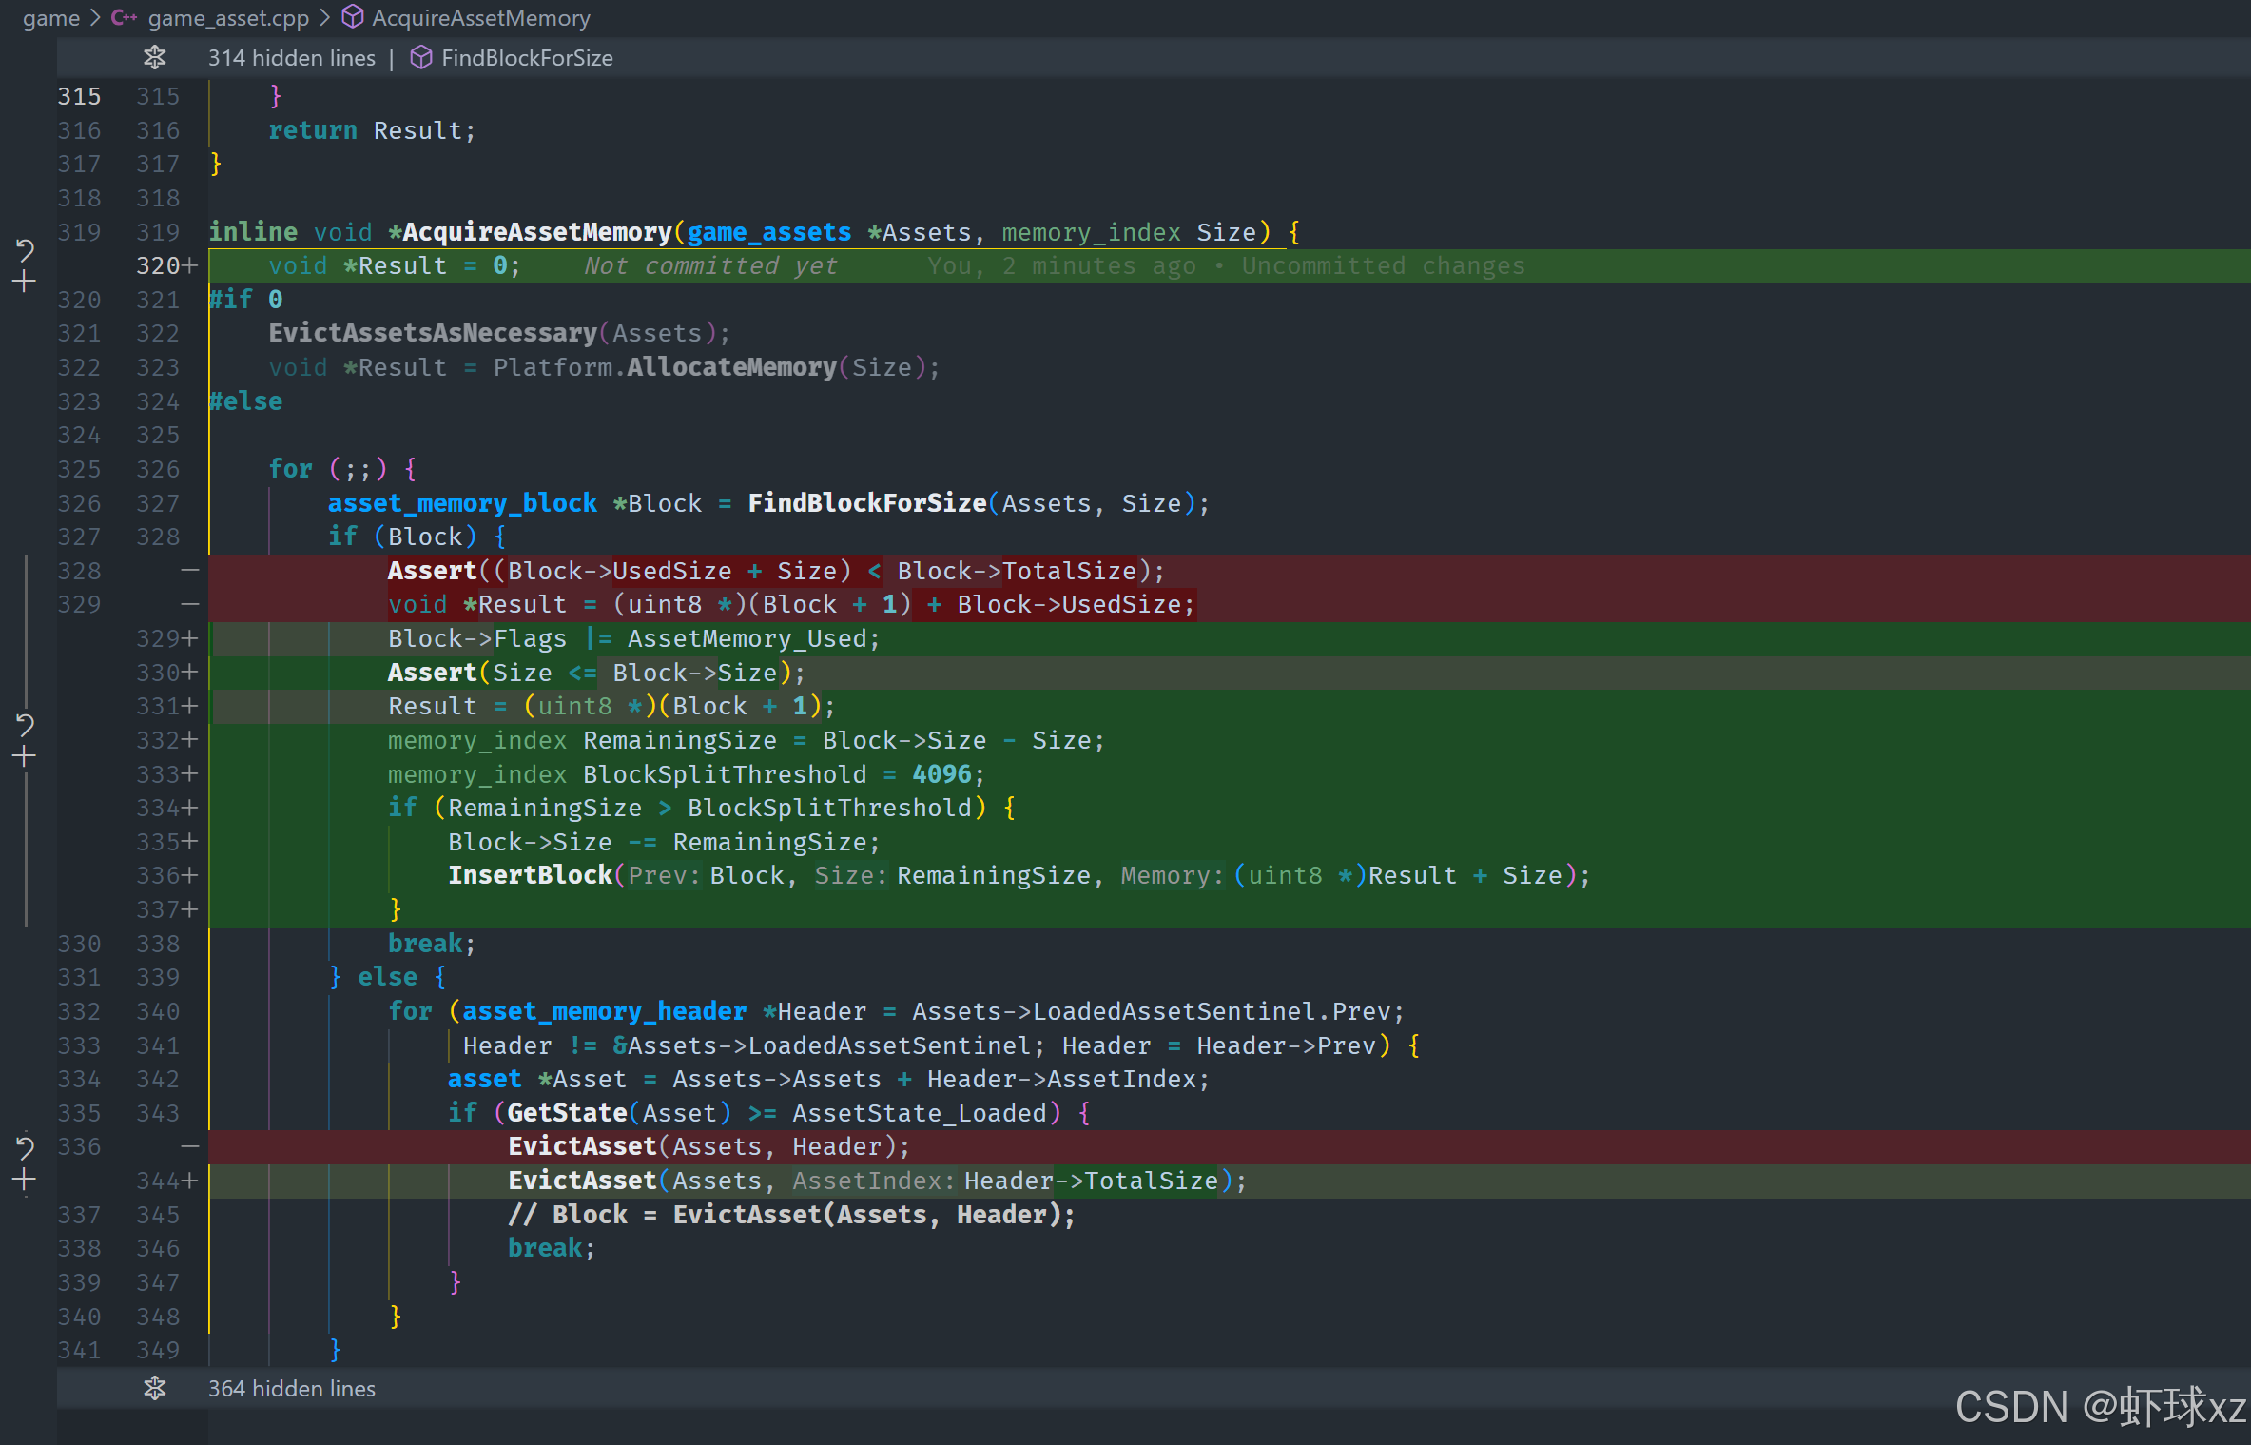Click the 'Memory:' inlay hint in InsertBlock call
Screen dimensions: 2251x1445
click(1172, 876)
